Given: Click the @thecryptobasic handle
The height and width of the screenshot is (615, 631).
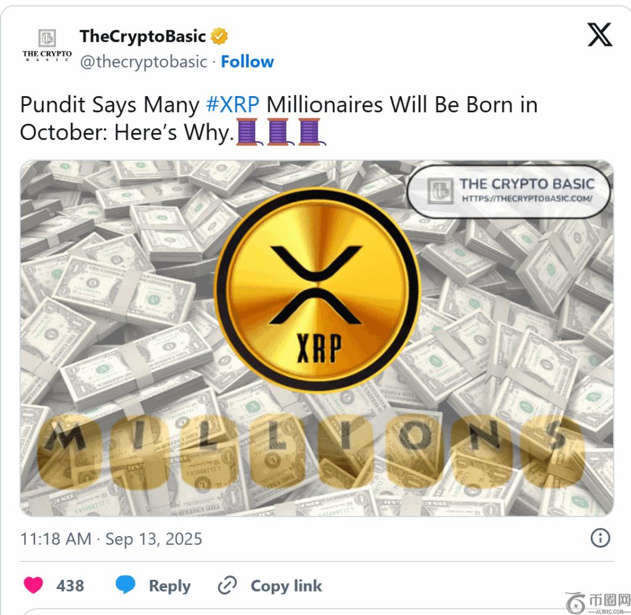Looking at the screenshot, I should 144,62.
